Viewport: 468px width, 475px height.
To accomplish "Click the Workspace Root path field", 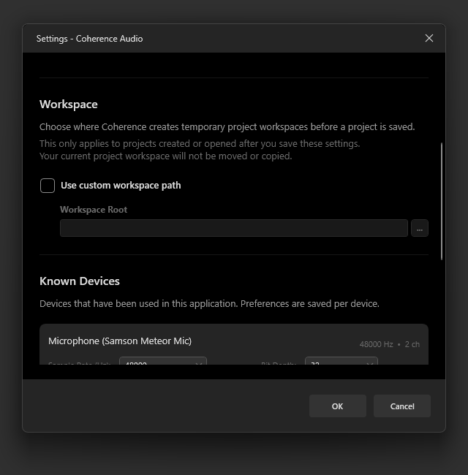I will [x=234, y=228].
